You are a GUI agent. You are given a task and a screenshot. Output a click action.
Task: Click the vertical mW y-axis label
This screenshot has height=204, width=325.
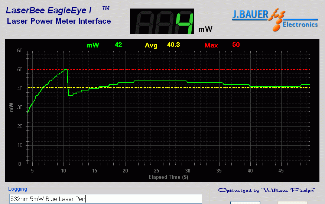[12, 108]
